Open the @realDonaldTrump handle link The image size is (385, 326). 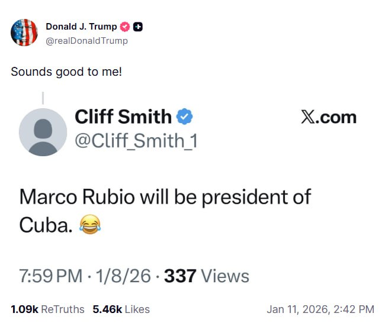(x=86, y=41)
